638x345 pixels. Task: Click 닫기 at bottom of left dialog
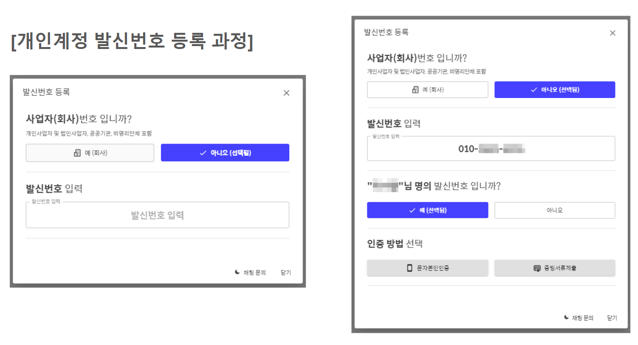[x=285, y=272]
